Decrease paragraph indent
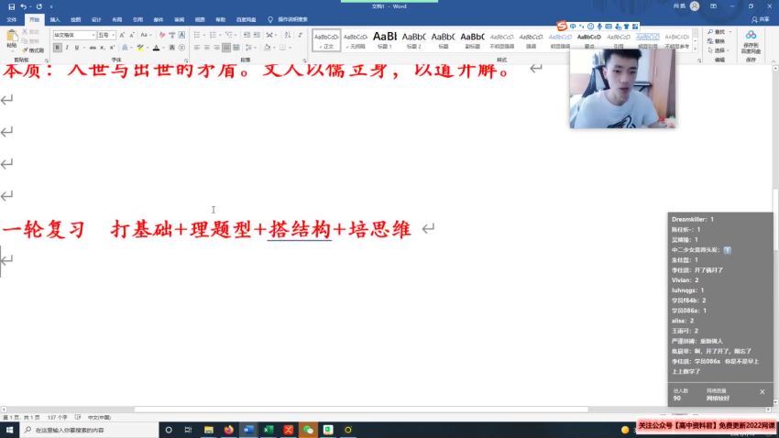This screenshot has width=779, height=438. point(247,35)
